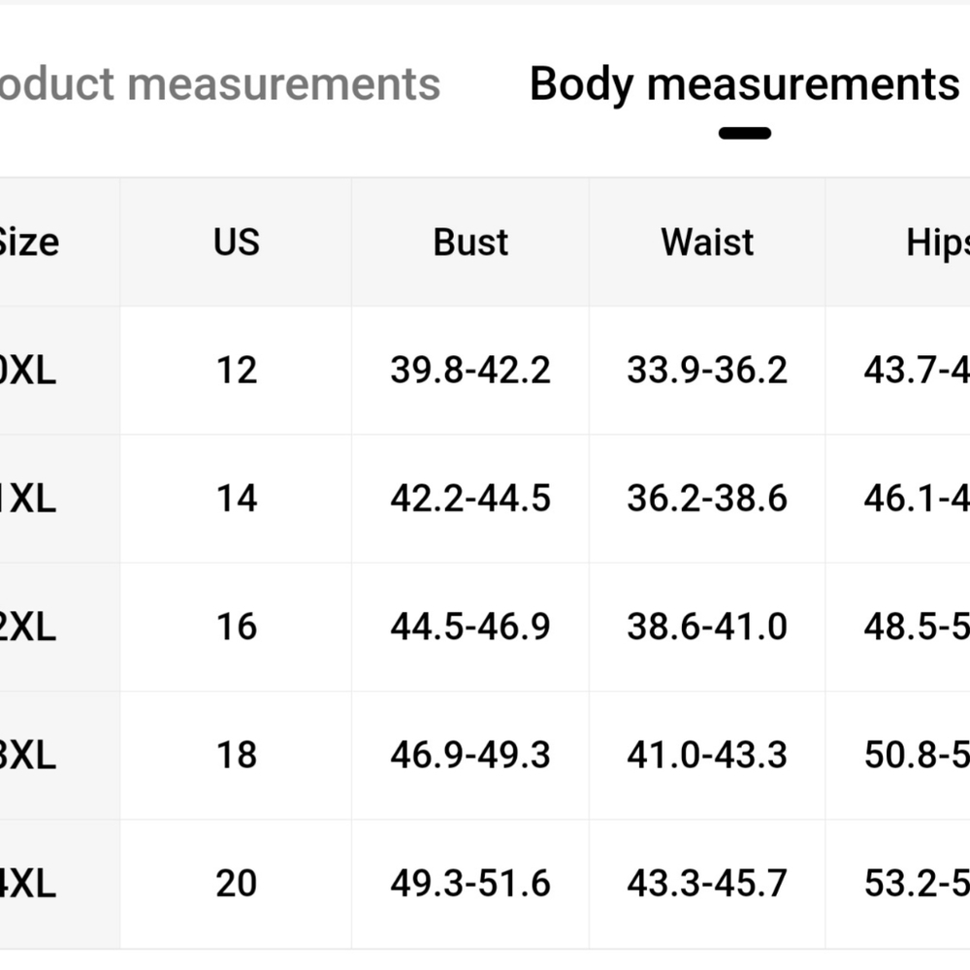Select the 2XL size row label
This screenshot has height=970, width=970.
(28, 627)
